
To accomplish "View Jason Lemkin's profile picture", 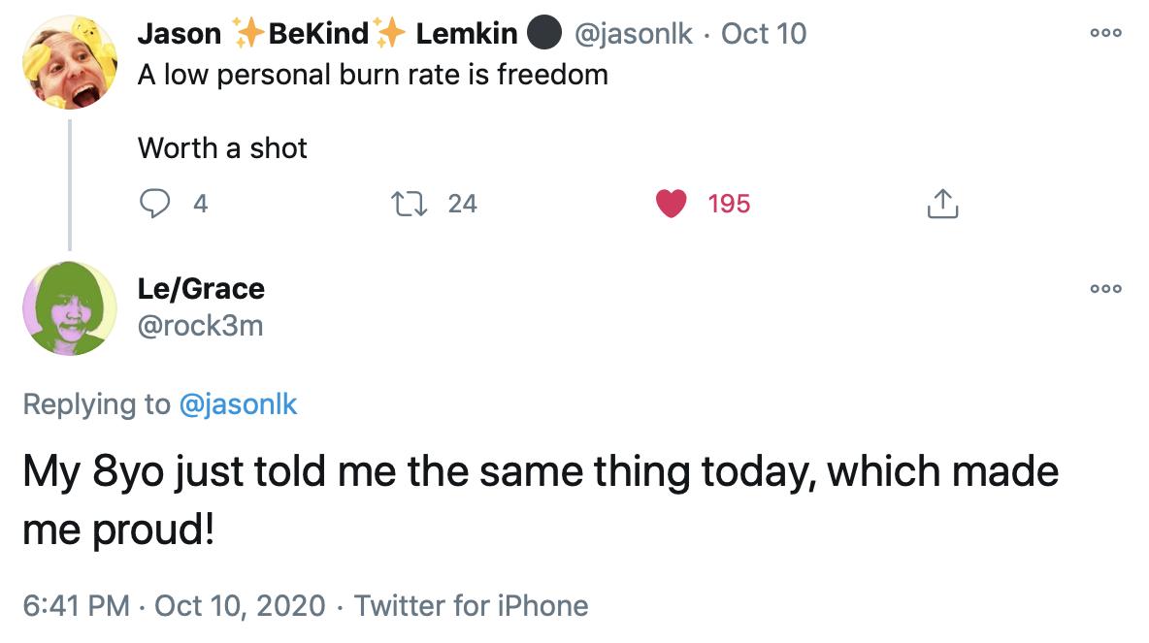I will click(x=70, y=62).
